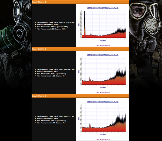
Task: Click 'Total Frames: 2650' line in Run 2
Action: pyautogui.click(x=56, y=116)
